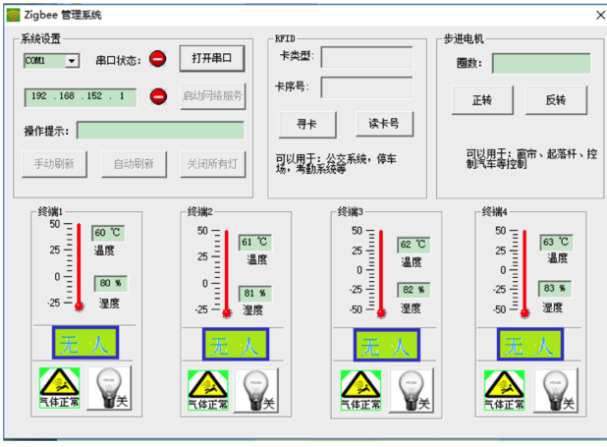Click the IP address field

[x=81, y=97]
